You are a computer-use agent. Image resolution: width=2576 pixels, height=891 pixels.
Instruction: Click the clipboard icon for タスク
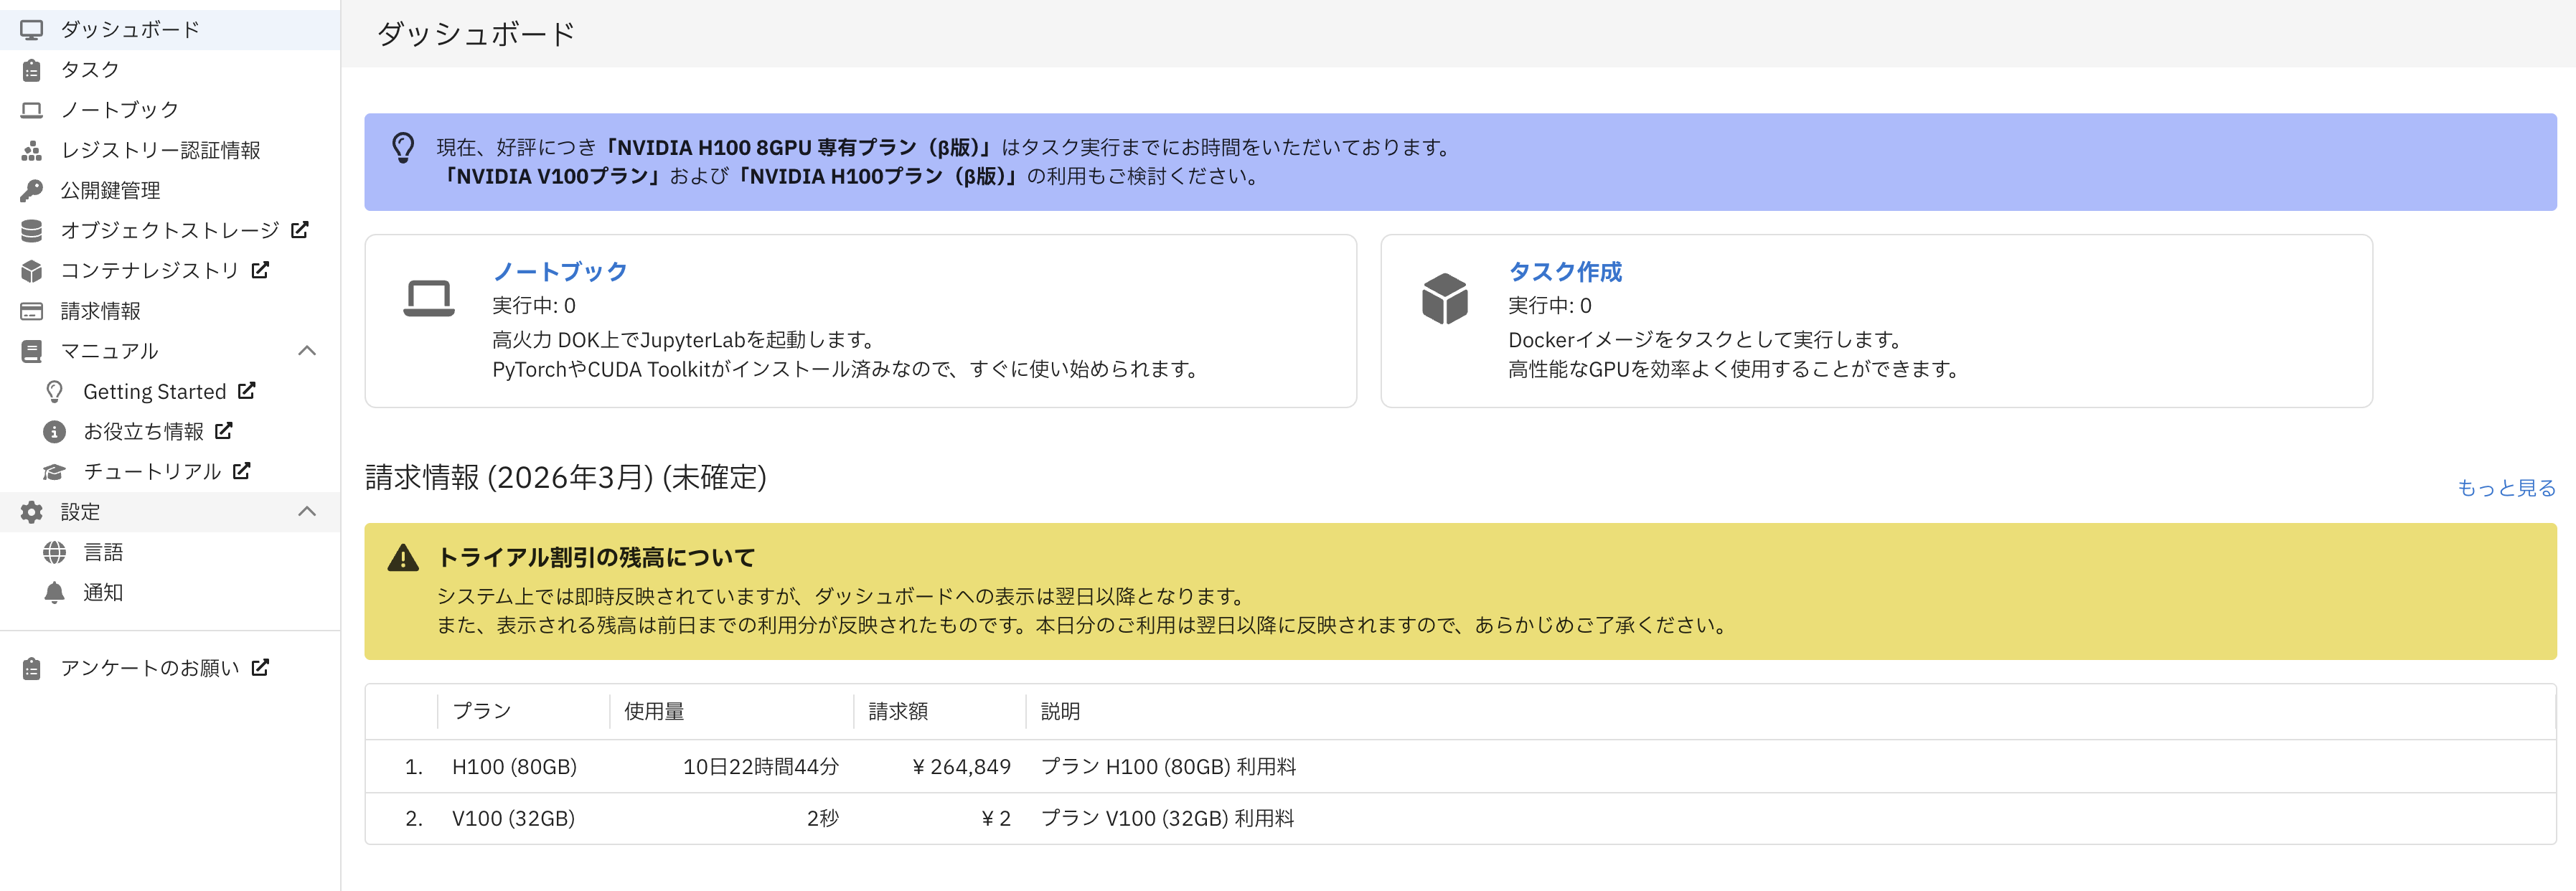31,69
